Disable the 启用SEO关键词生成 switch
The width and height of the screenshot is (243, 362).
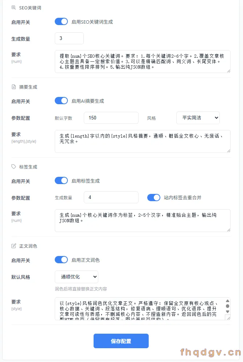coord(61,22)
